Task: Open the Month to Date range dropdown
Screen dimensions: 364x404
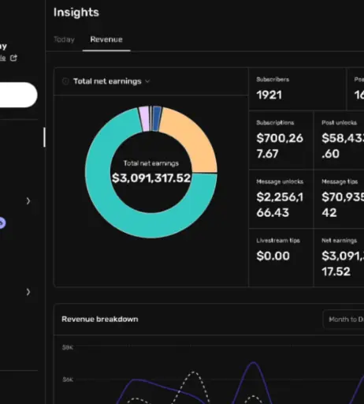Action: click(344, 320)
